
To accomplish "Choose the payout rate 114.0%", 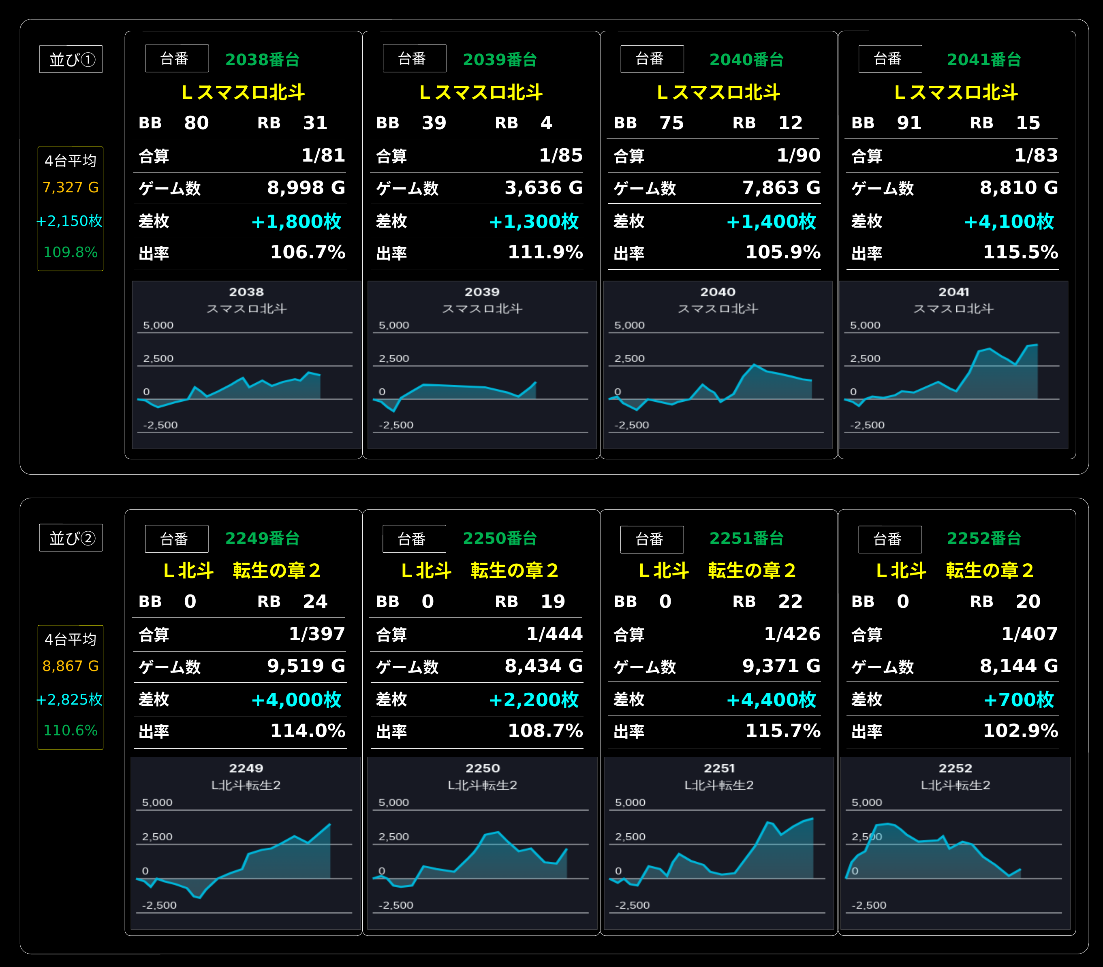I will click(x=308, y=731).
